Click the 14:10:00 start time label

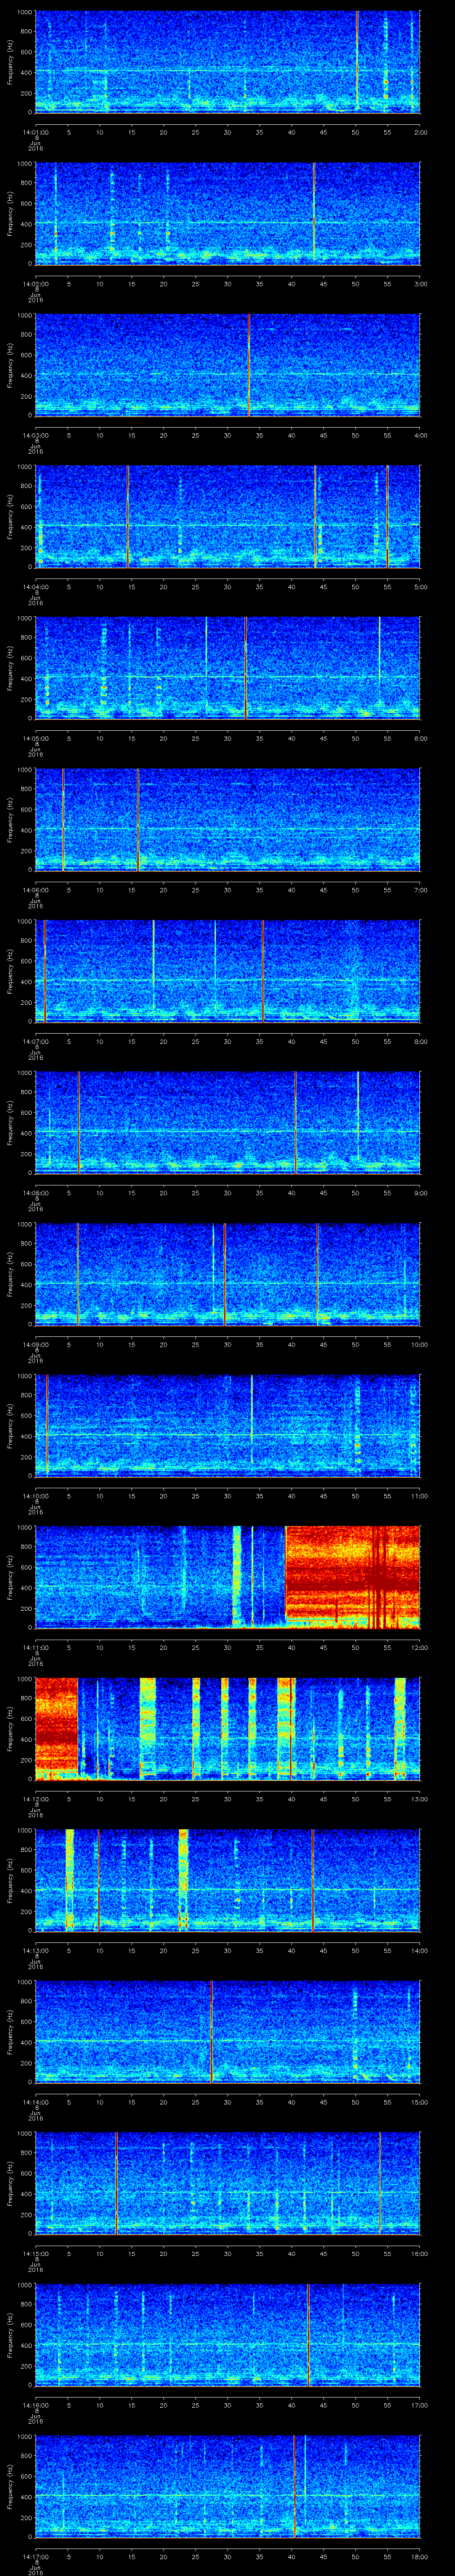(35, 1496)
